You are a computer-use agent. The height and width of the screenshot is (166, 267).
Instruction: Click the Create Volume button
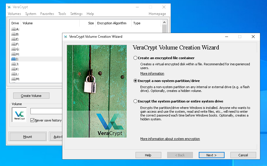31,96
